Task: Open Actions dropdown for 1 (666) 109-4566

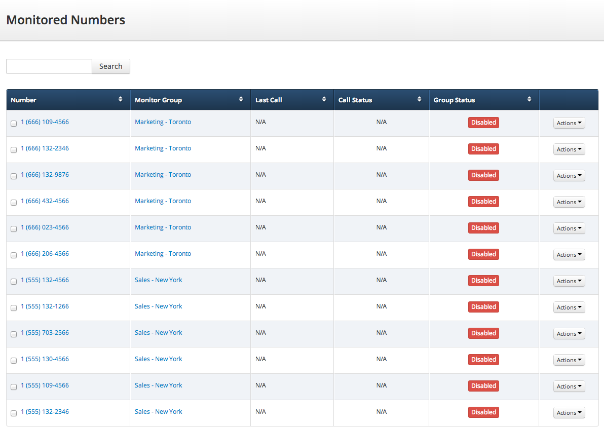Action: pos(569,123)
